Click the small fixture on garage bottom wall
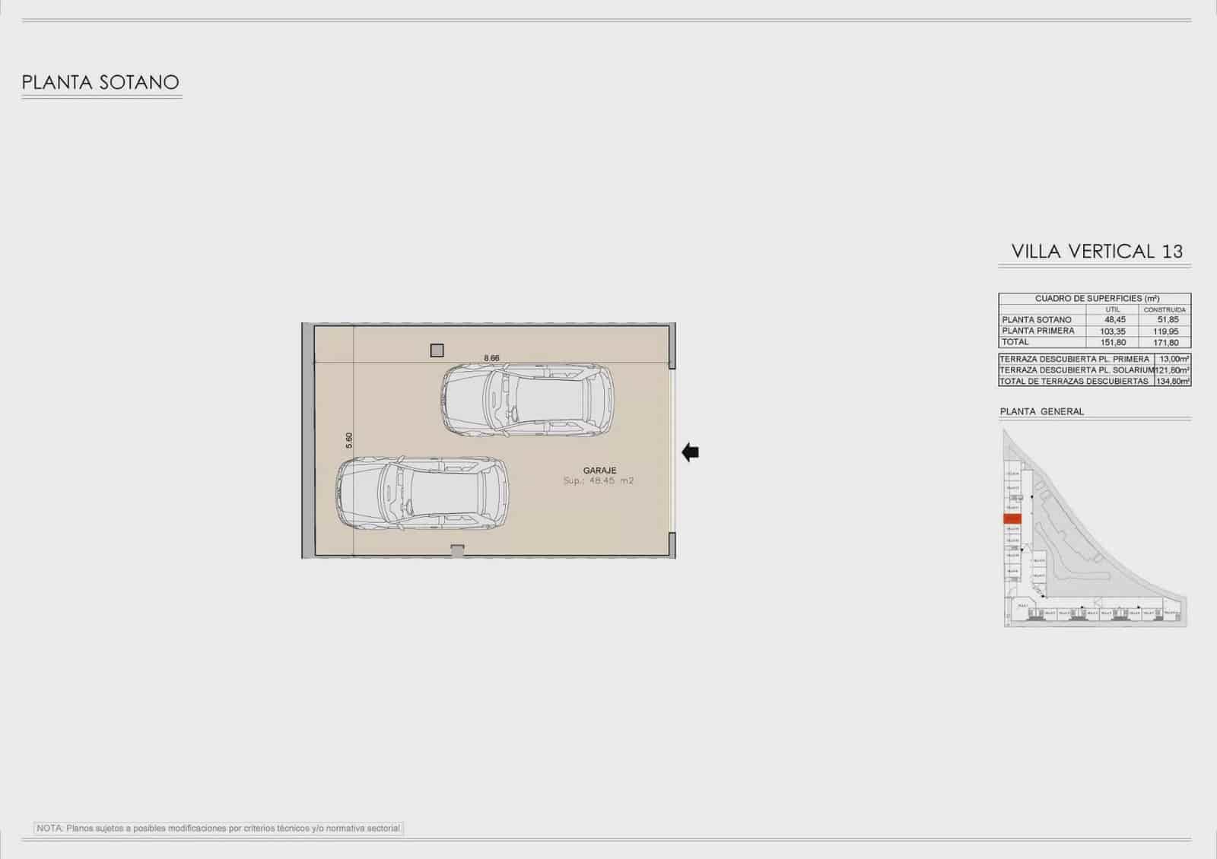The height and width of the screenshot is (859, 1217). (x=457, y=550)
